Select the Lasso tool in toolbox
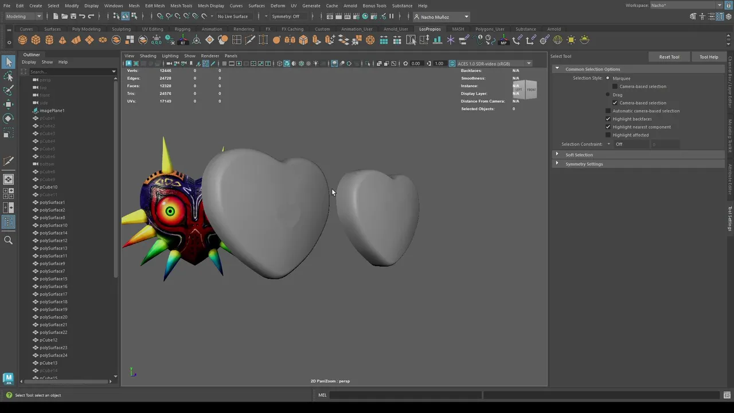 pyautogui.click(x=8, y=76)
